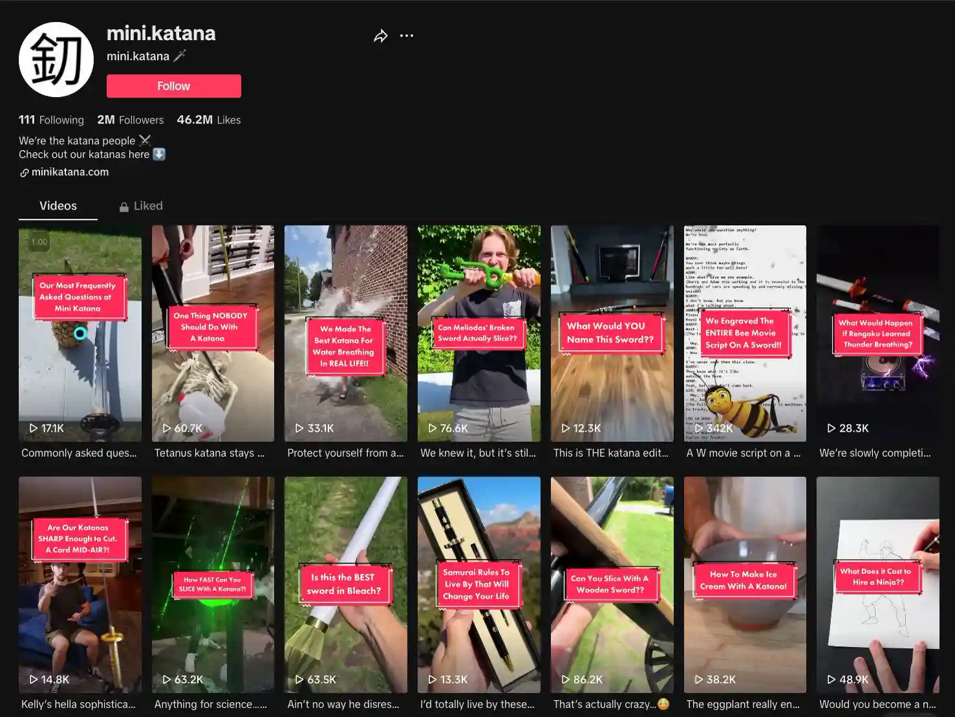Click the link icon beside minikatana.com
The image size is (955, 717).
coord(25,173)
